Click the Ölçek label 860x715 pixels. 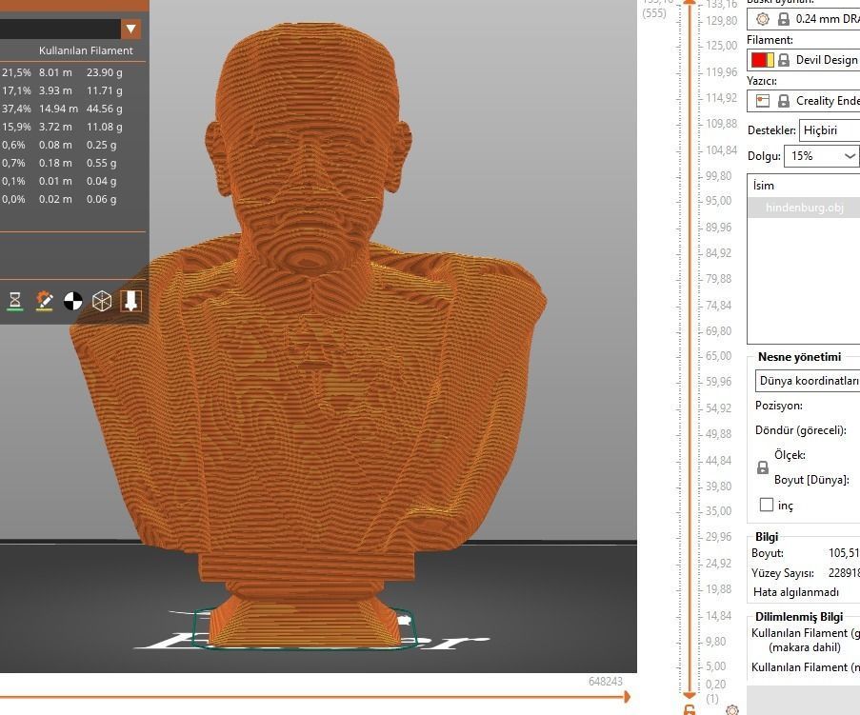790,455
